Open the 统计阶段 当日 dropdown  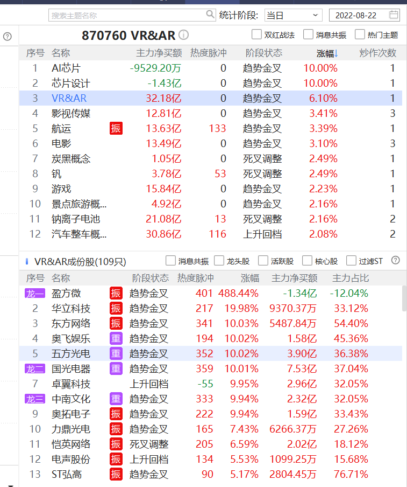[x=293, y=15]
